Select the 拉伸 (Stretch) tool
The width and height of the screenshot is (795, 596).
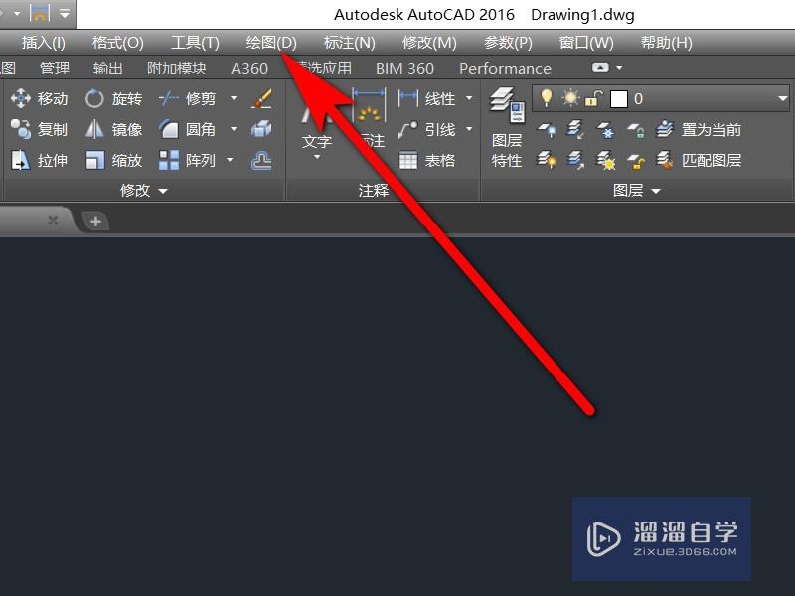[39, 161]
